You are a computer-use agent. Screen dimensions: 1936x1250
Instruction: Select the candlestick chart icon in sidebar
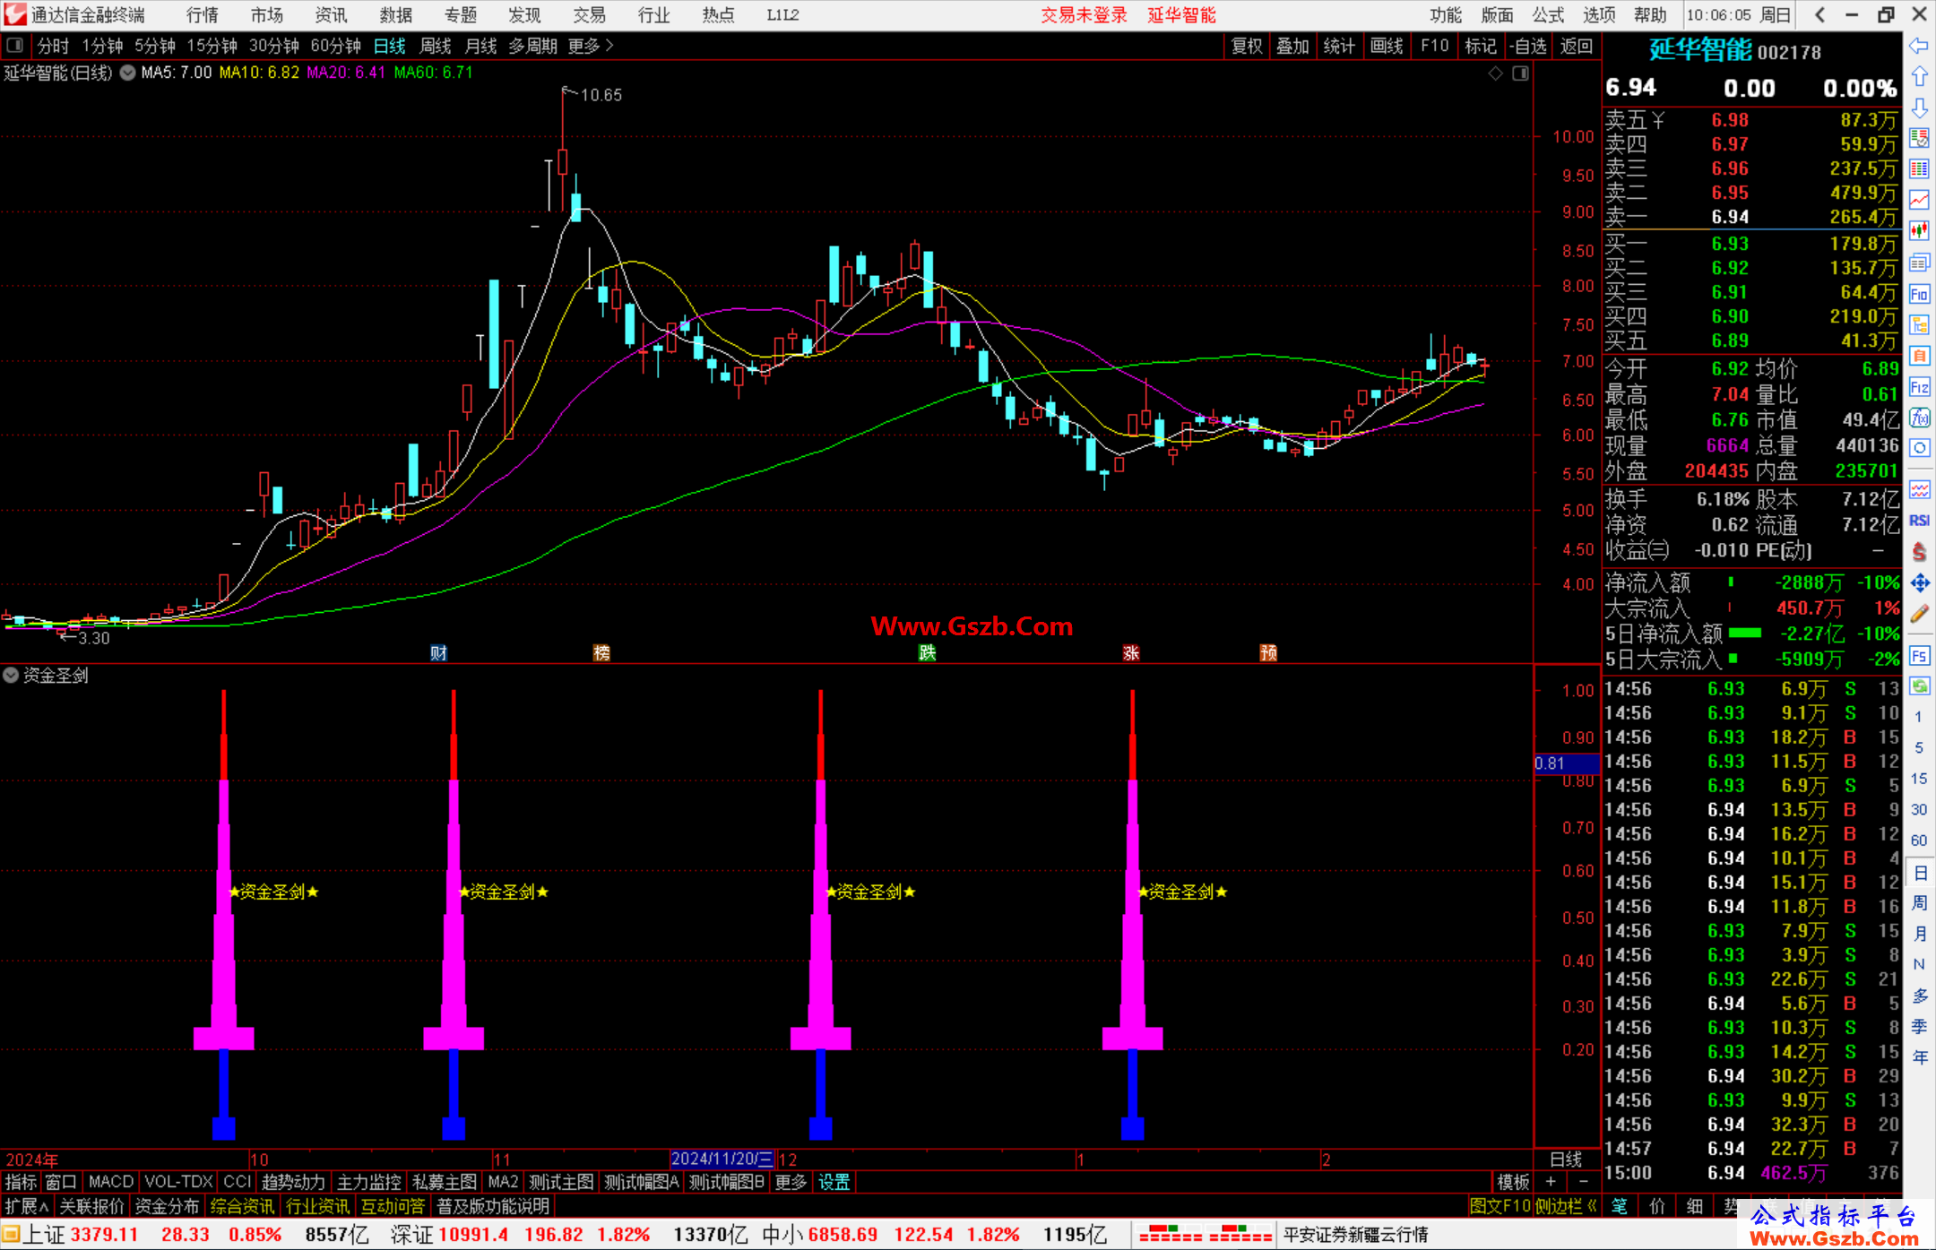[x=1919, y=231]
